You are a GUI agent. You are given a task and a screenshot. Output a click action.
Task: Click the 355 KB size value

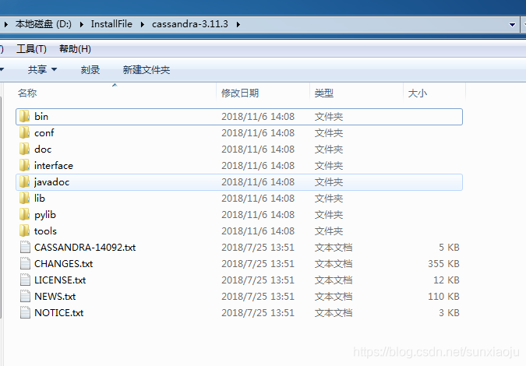(443, 264)
